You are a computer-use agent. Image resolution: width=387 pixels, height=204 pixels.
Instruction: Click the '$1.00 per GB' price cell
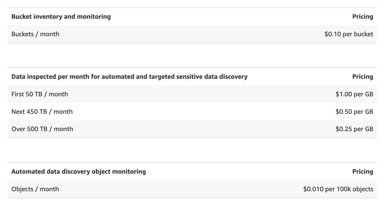354,94
